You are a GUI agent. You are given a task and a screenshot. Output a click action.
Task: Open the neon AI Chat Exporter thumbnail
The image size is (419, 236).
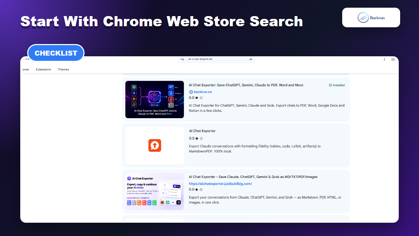pos(155,100)
